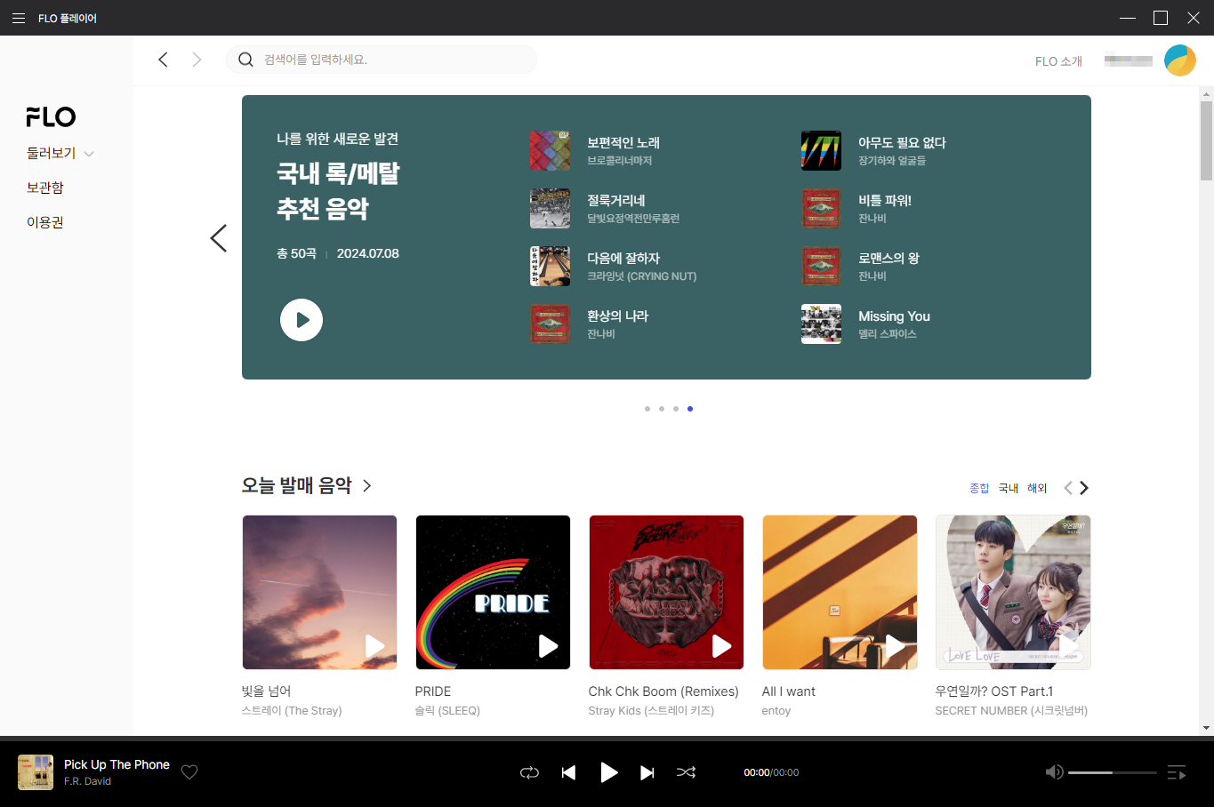The height and width of the screenshot is (807, 1214).
Task: Open 이용권 in the sidebar
Action: tap(45, 222)
